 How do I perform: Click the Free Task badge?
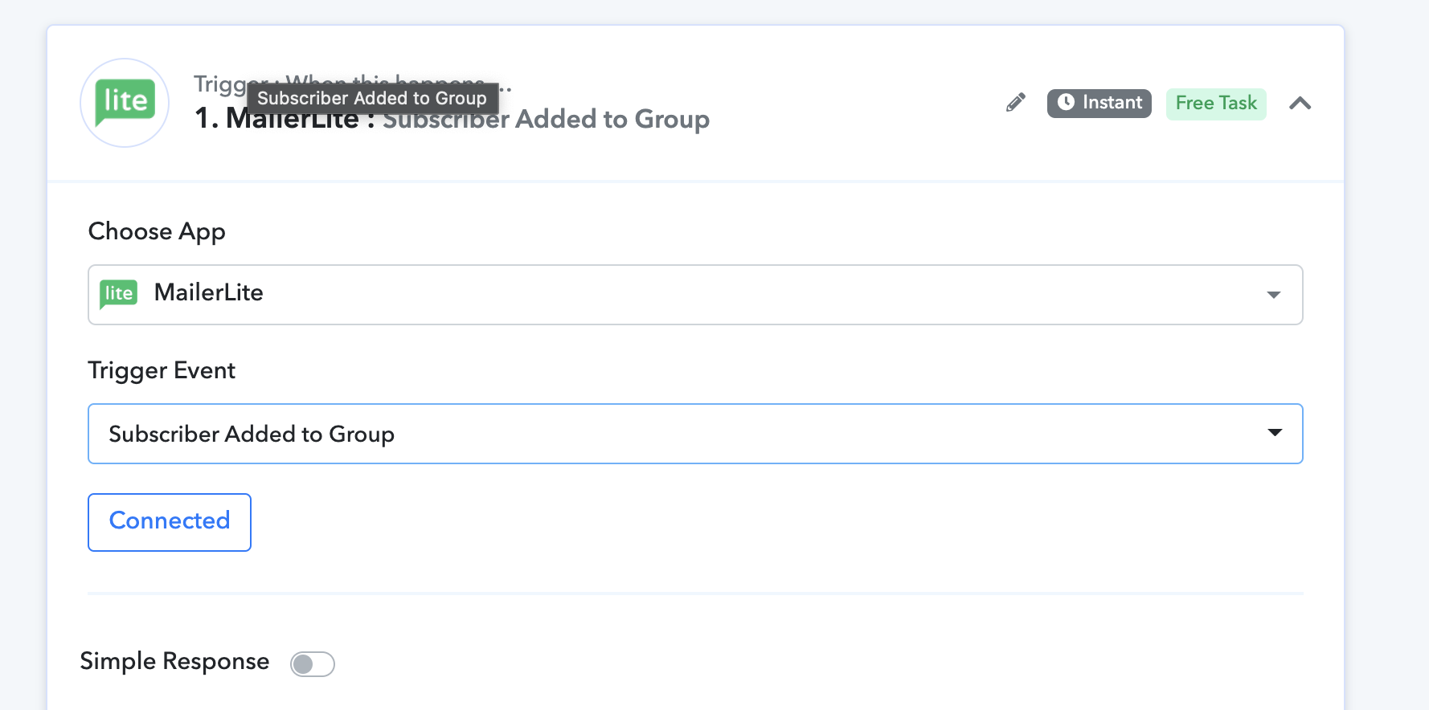1216,104
